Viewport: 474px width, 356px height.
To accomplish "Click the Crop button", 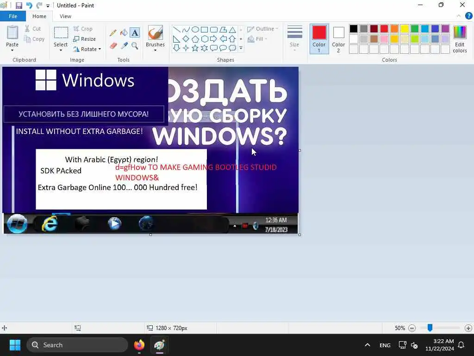I will [83, 29].
